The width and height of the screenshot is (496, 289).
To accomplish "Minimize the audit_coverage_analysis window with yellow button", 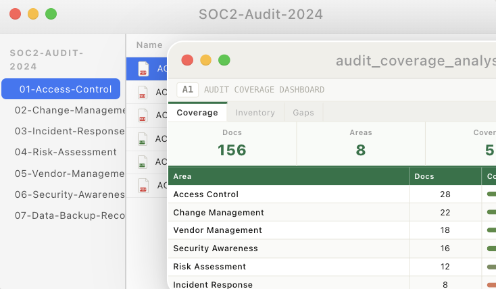I will [x=205, y=60].
